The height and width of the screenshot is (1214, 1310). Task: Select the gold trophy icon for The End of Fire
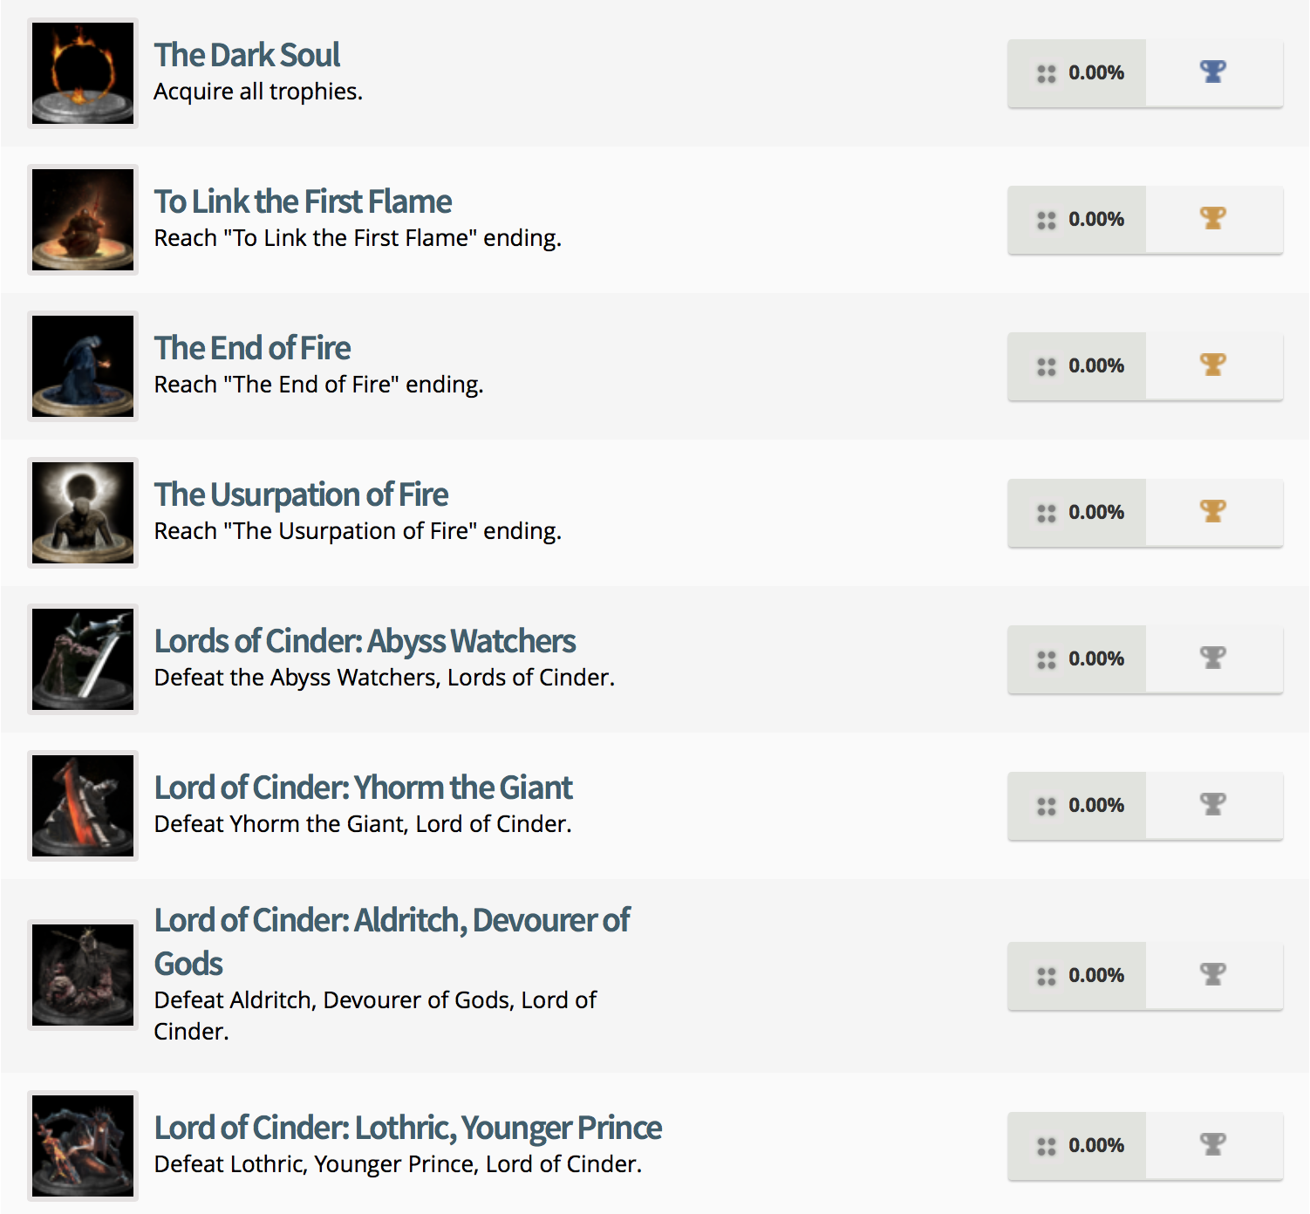[1213, 365]
